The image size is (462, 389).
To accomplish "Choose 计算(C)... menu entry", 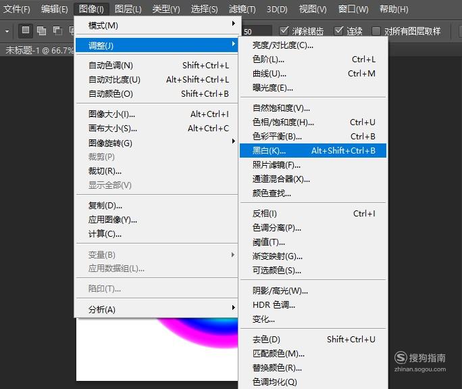I will 157,234.
